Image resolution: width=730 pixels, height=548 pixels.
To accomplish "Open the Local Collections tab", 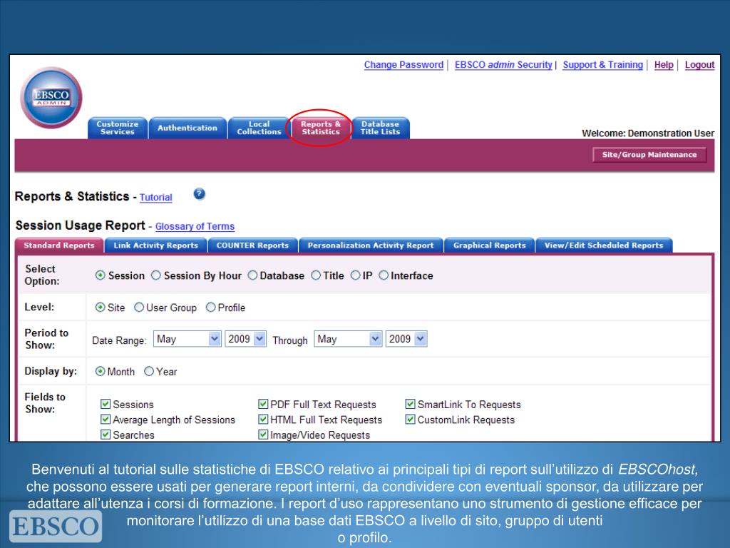I will point(259,128).
